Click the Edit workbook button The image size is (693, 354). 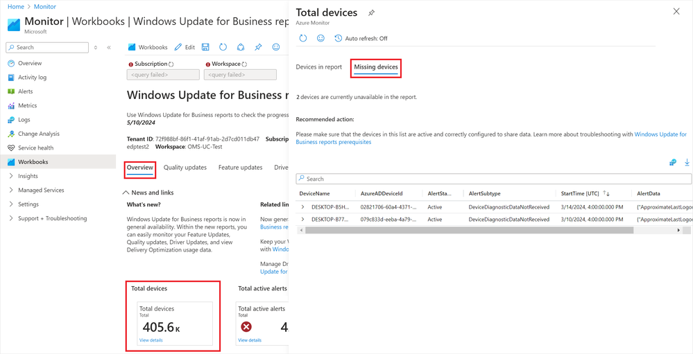(x=185, y=47)
